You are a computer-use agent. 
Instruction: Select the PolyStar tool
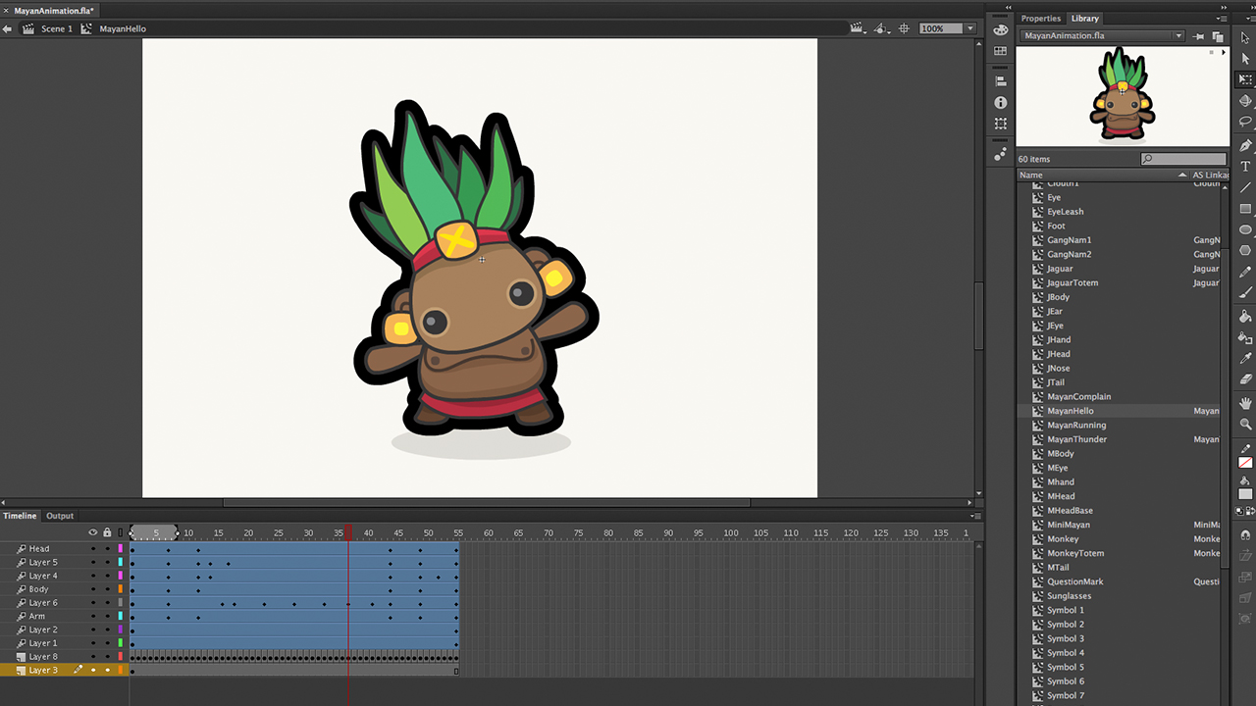click(x=1245, y=250)
